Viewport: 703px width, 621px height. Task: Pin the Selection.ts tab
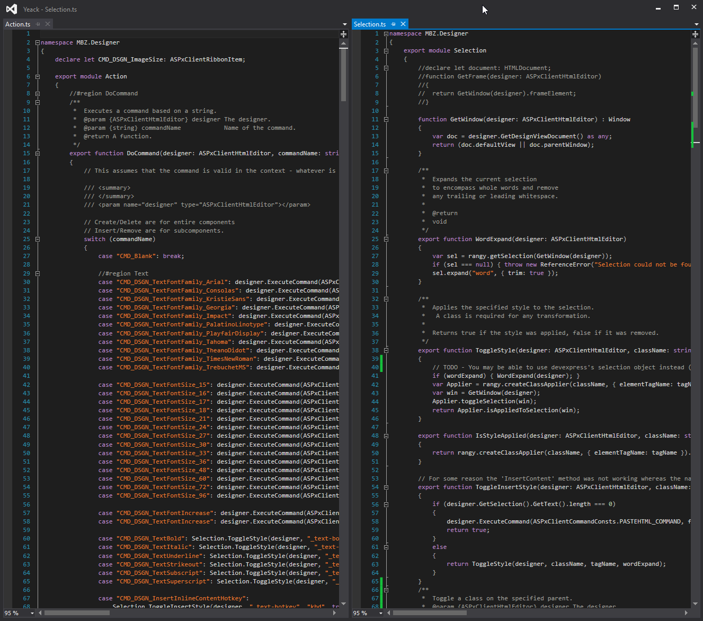point(394,24)
